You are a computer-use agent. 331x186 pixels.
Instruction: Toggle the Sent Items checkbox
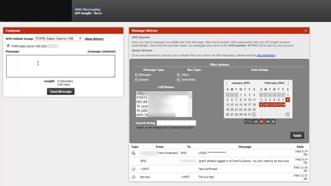[178, 80]
